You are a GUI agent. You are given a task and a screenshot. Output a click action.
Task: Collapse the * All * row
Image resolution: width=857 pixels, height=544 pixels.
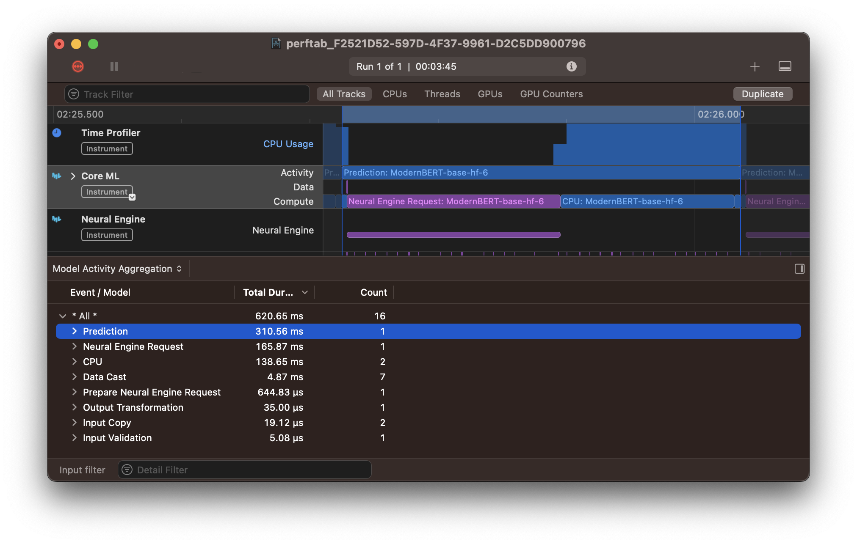tap(63, 316)
